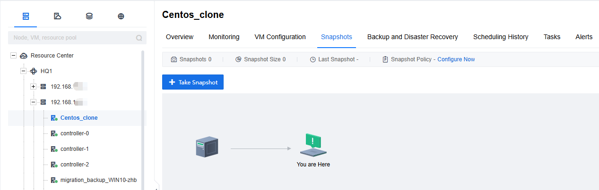The width and height of the screenshot is (599, 190).
Task: Open the Snapshots tab
Action: coord(337,37)
